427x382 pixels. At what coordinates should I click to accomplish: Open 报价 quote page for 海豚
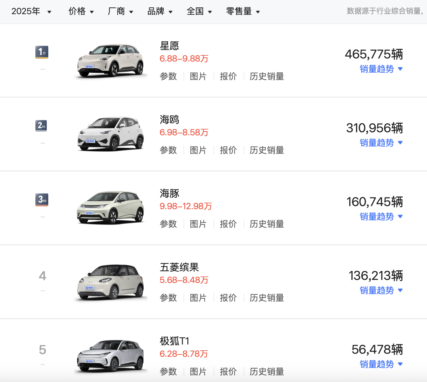228,224
